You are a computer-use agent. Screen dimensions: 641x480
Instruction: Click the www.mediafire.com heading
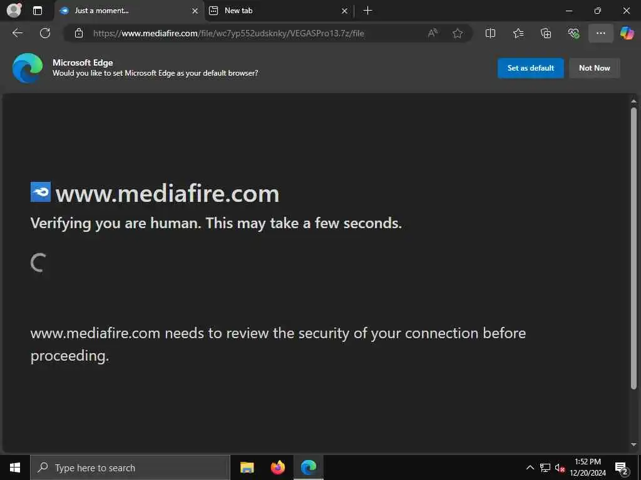point(167,194)
